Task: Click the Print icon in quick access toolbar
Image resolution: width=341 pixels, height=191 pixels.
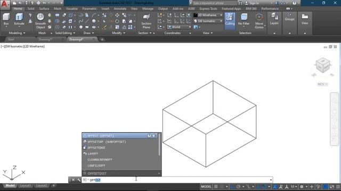Action: tap(38, 3)
